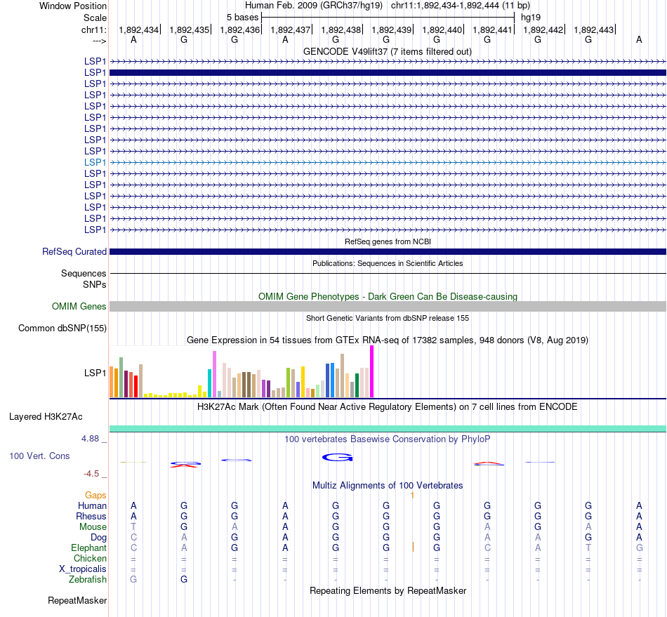667x617 pixels.
Task: Click the Layered H3K27Ac label
Action: [x=46, y=417]
